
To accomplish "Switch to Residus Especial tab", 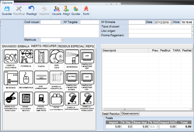I will pos(71,46).
